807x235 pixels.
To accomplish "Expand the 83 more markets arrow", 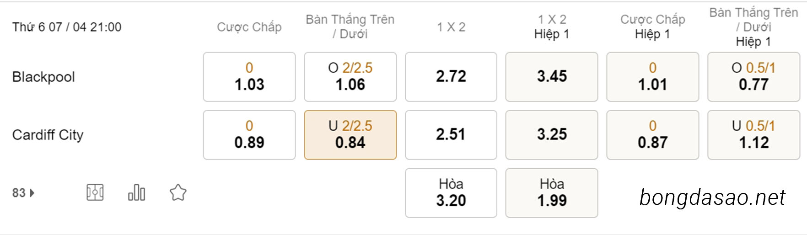I will click(32, 193).
